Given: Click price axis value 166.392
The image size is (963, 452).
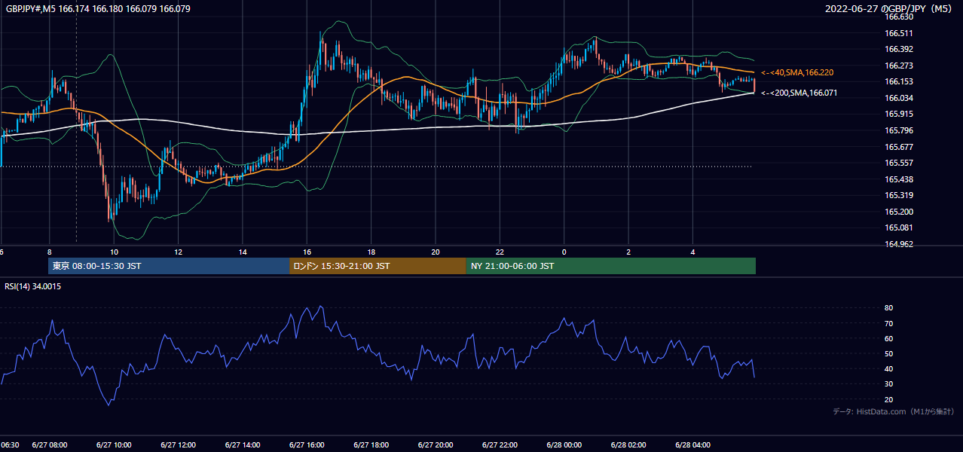Looking at the screenshot, I should (x=899, y=49).
